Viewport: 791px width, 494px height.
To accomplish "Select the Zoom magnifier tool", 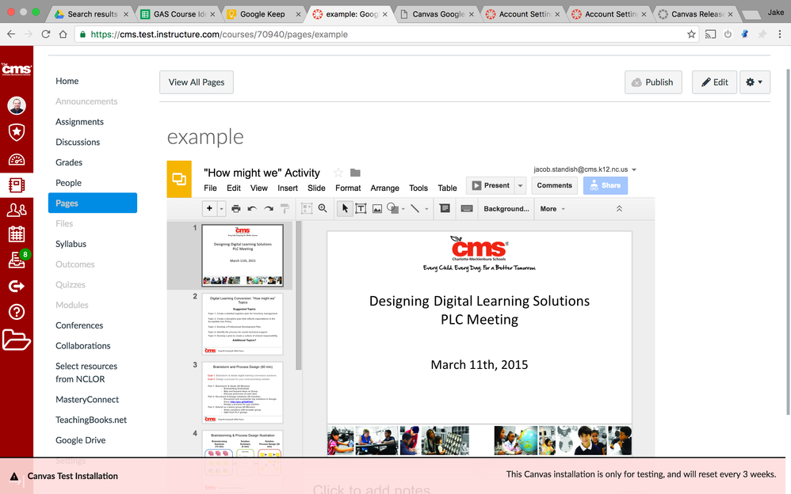I will 323,208.
